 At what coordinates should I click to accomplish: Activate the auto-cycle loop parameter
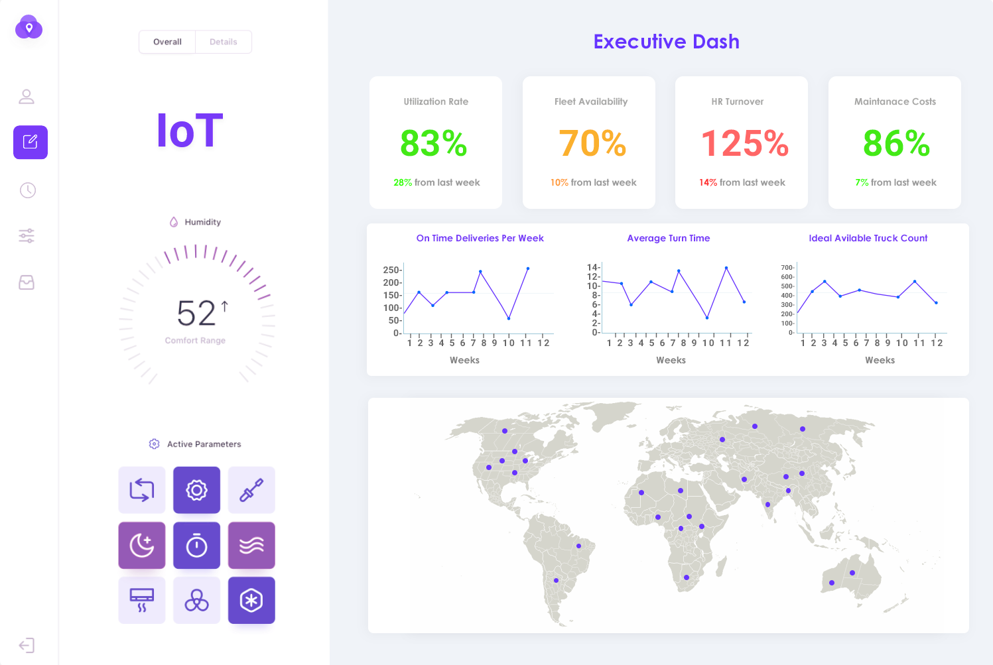(x=141, y=490)
